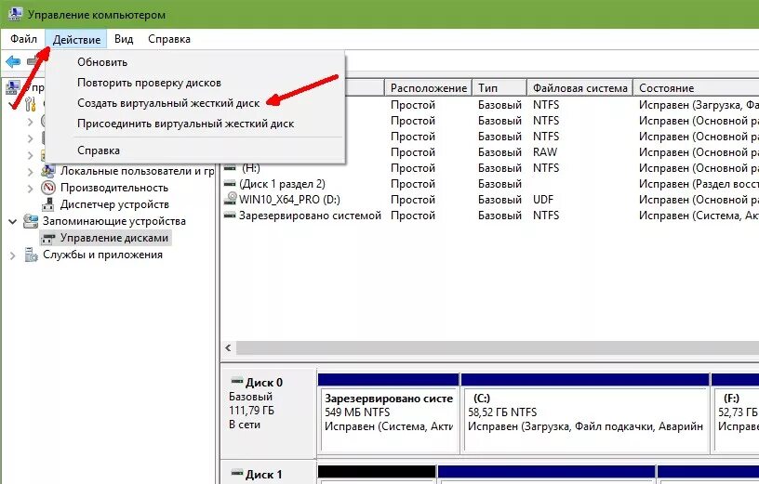Click the blue Back arrow toolbar icon
Viewport: 759px width, 484px height.
point(13,61)
